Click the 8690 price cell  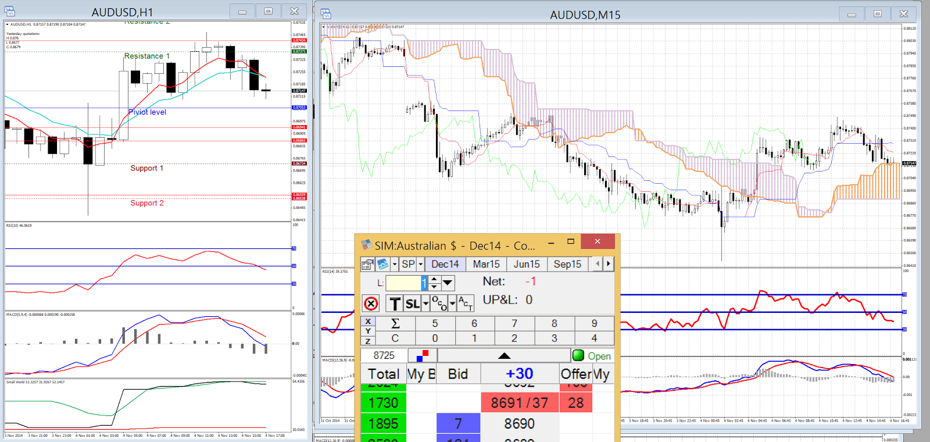520,424
